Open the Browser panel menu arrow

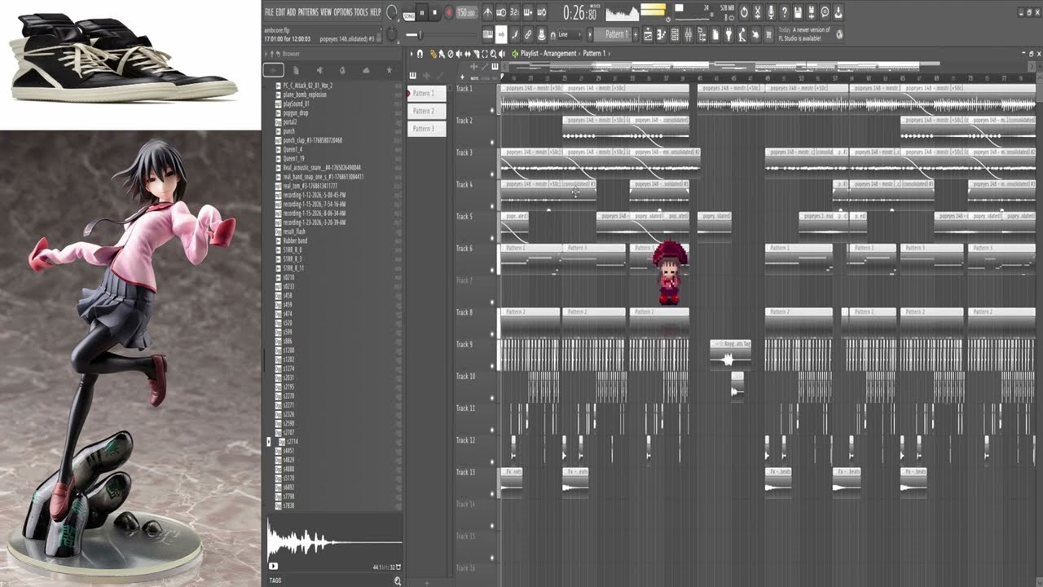tap(266, 54)
